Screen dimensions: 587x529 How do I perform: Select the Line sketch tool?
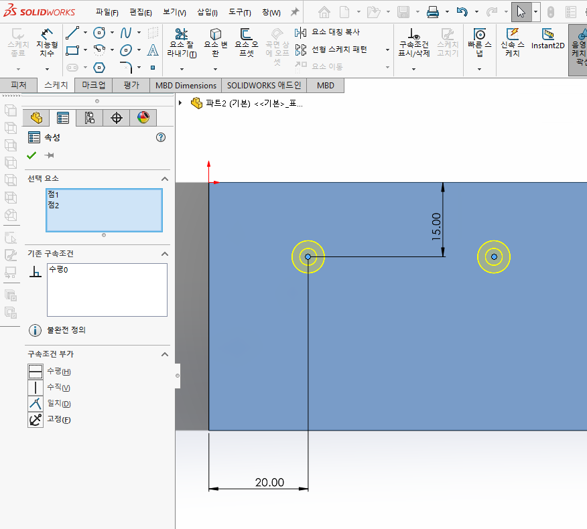(x=72, y=33)
